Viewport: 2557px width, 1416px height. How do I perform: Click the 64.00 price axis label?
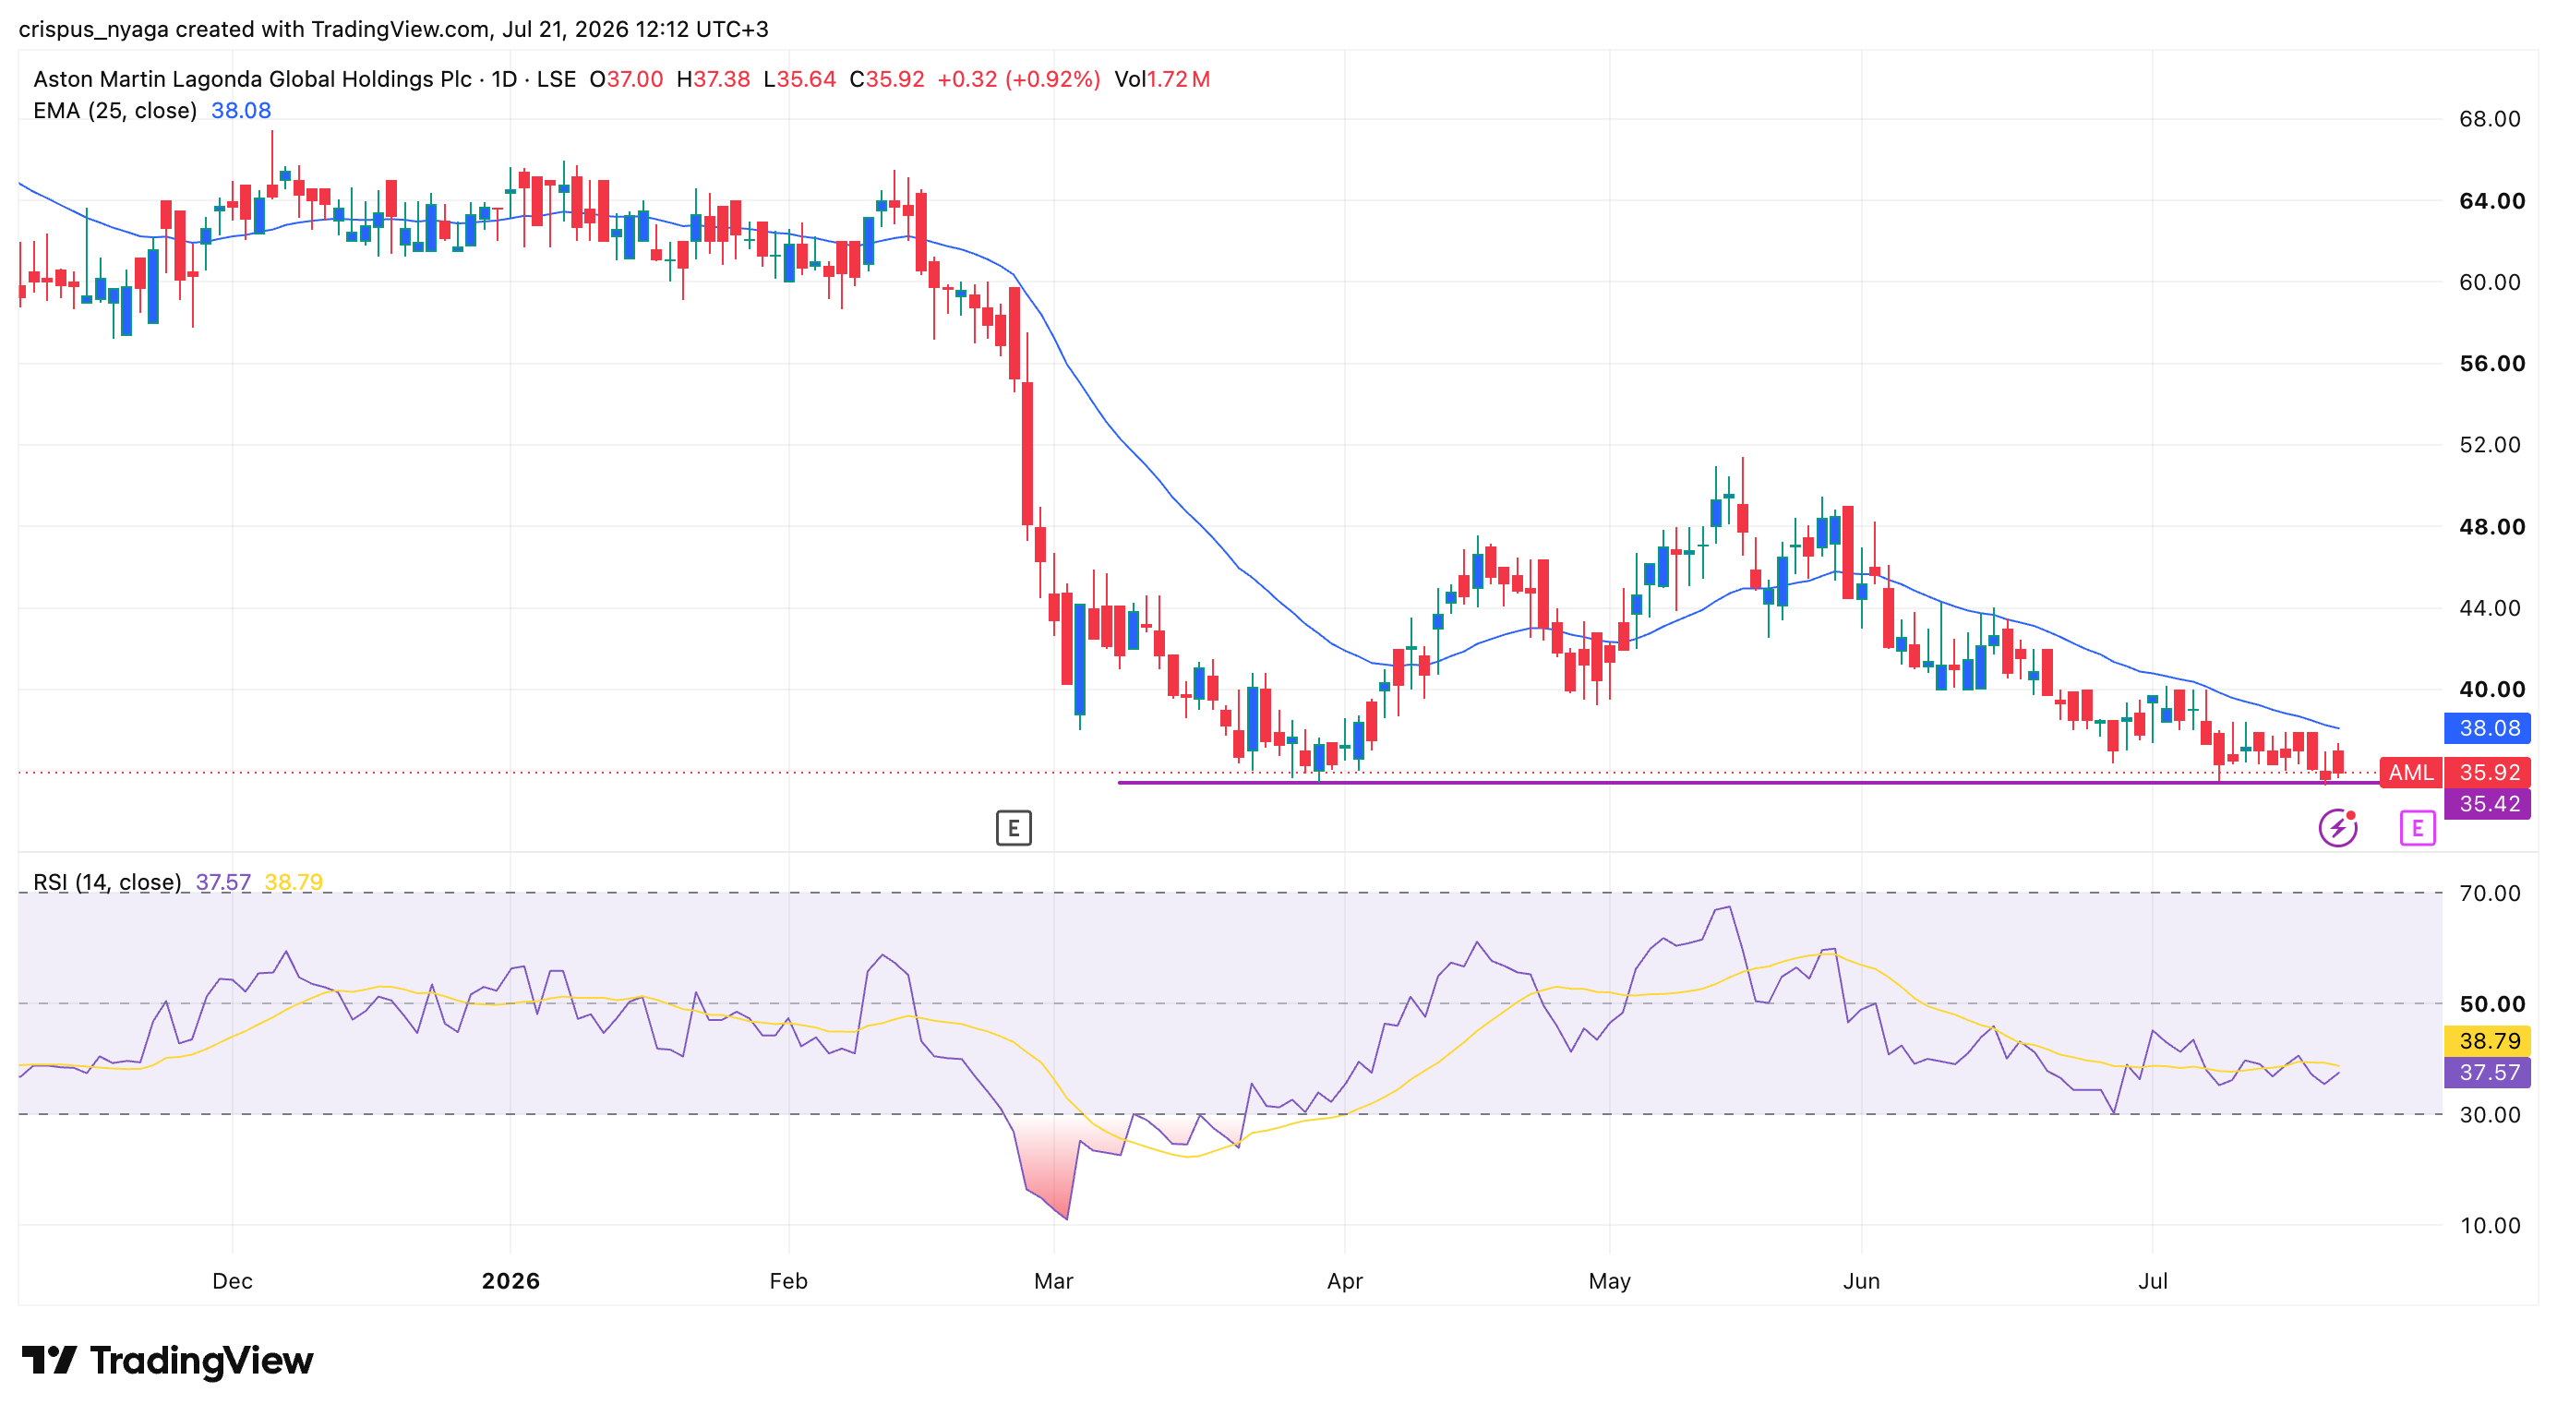click(x=2490, y=201)
